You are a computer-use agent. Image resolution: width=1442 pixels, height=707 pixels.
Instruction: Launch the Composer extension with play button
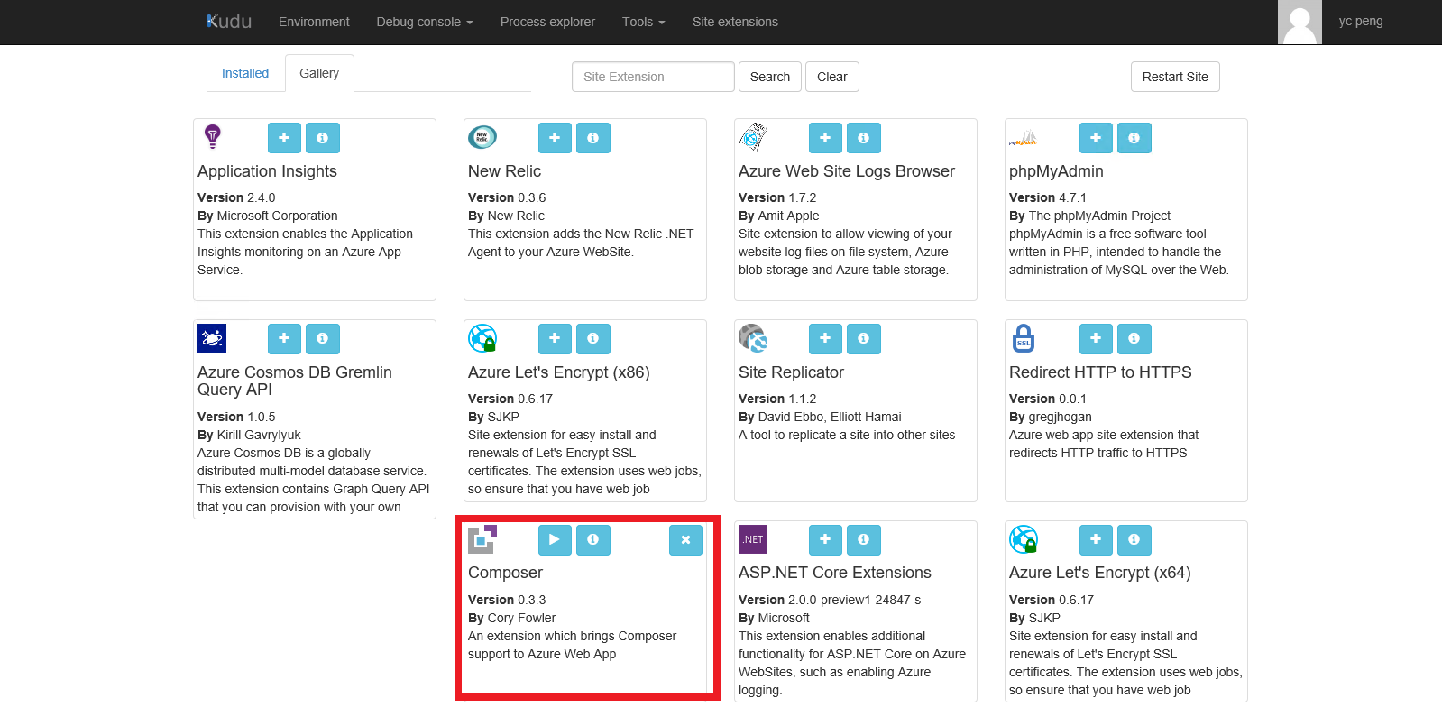[555, 540]
